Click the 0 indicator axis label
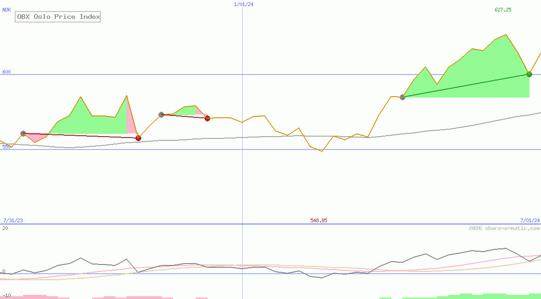541x299 pixels. click(3, 271)
